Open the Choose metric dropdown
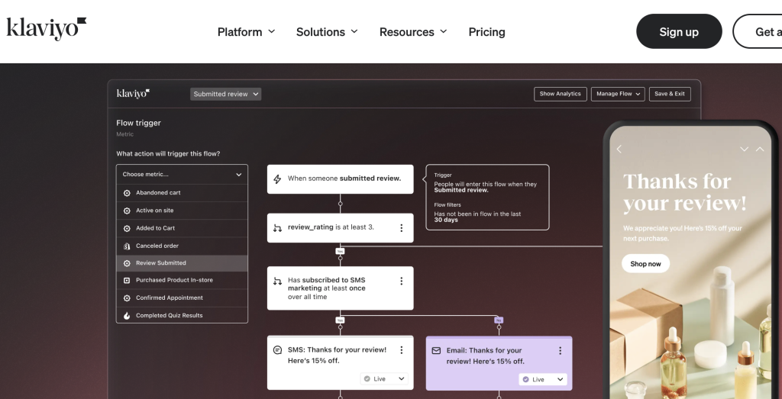 (x=182, y=175)
